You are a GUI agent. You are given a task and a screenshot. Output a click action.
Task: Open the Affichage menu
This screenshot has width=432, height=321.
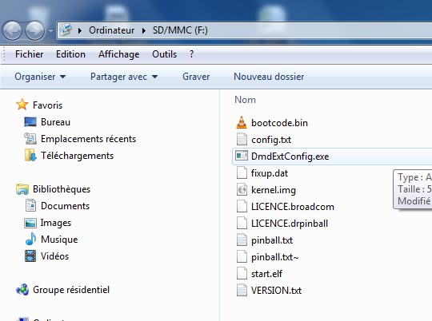click(118, 54)
